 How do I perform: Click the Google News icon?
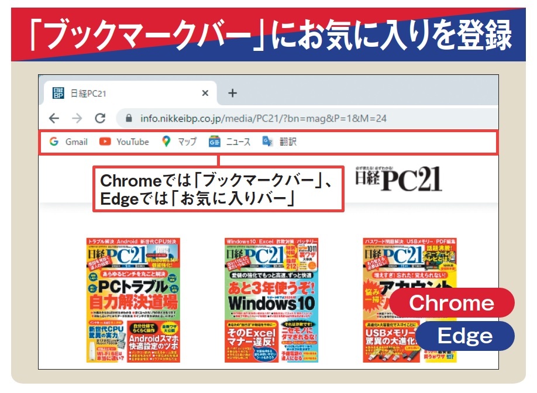(214, 142)
